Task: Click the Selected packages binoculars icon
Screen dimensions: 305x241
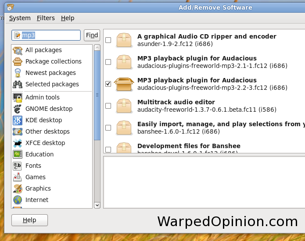Action: (18, 84)
